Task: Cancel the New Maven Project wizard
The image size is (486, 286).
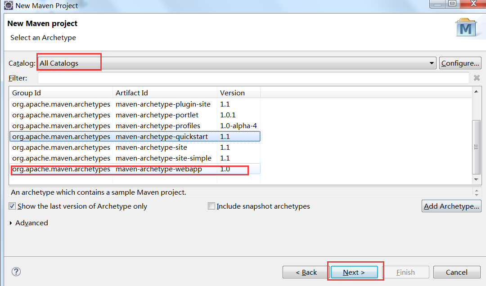Action: pos(457,272)
